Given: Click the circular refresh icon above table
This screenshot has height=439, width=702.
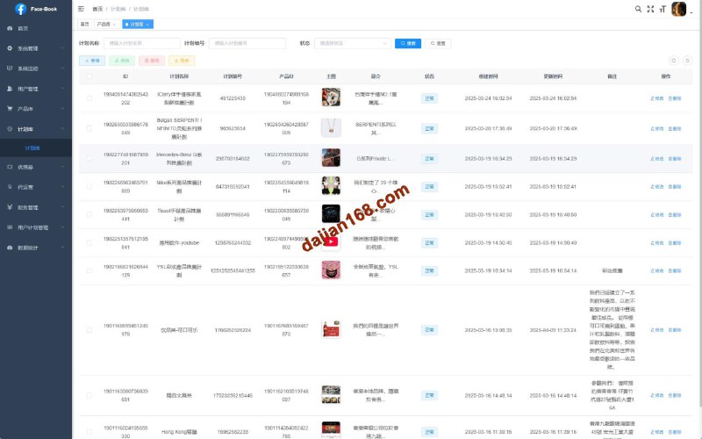Looking at the screenshot, I should [x=686, y=61].
